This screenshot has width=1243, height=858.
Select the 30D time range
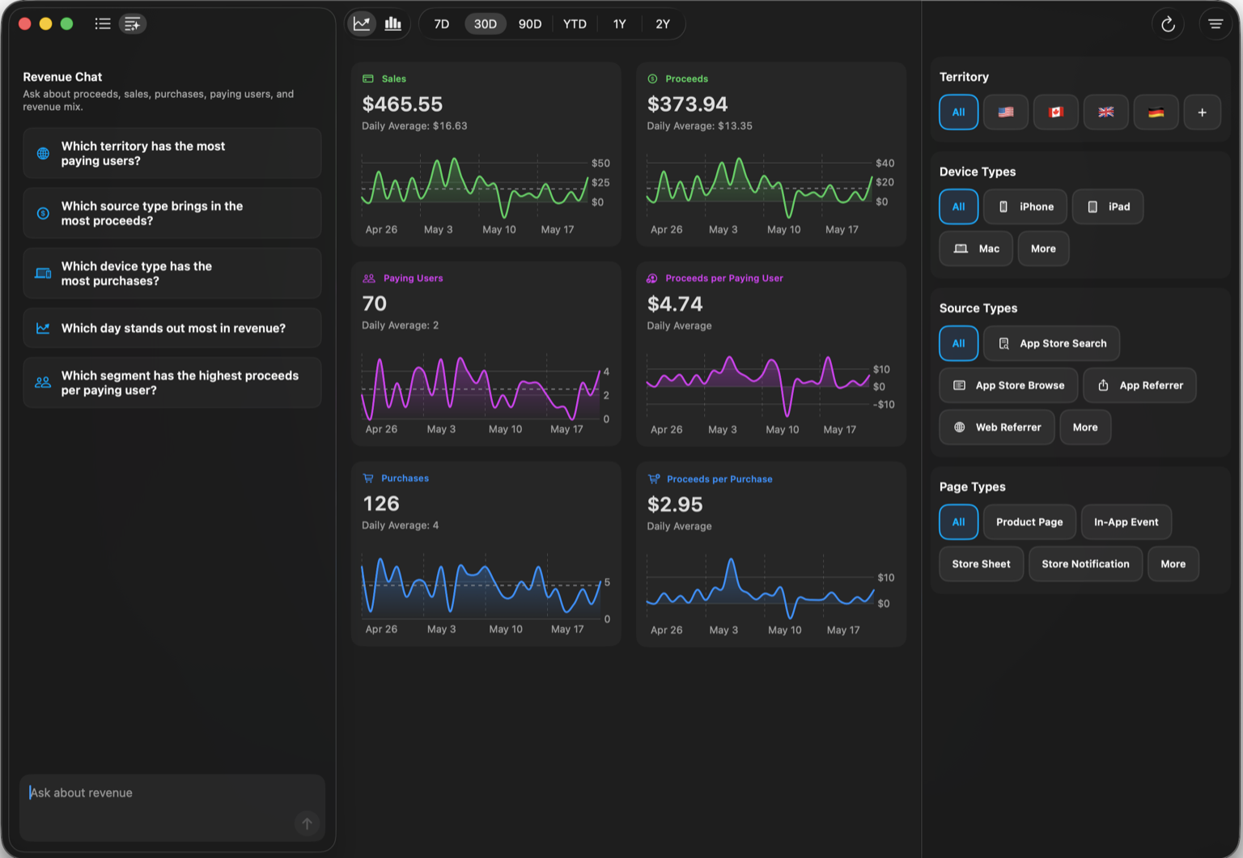pos(486,24)
